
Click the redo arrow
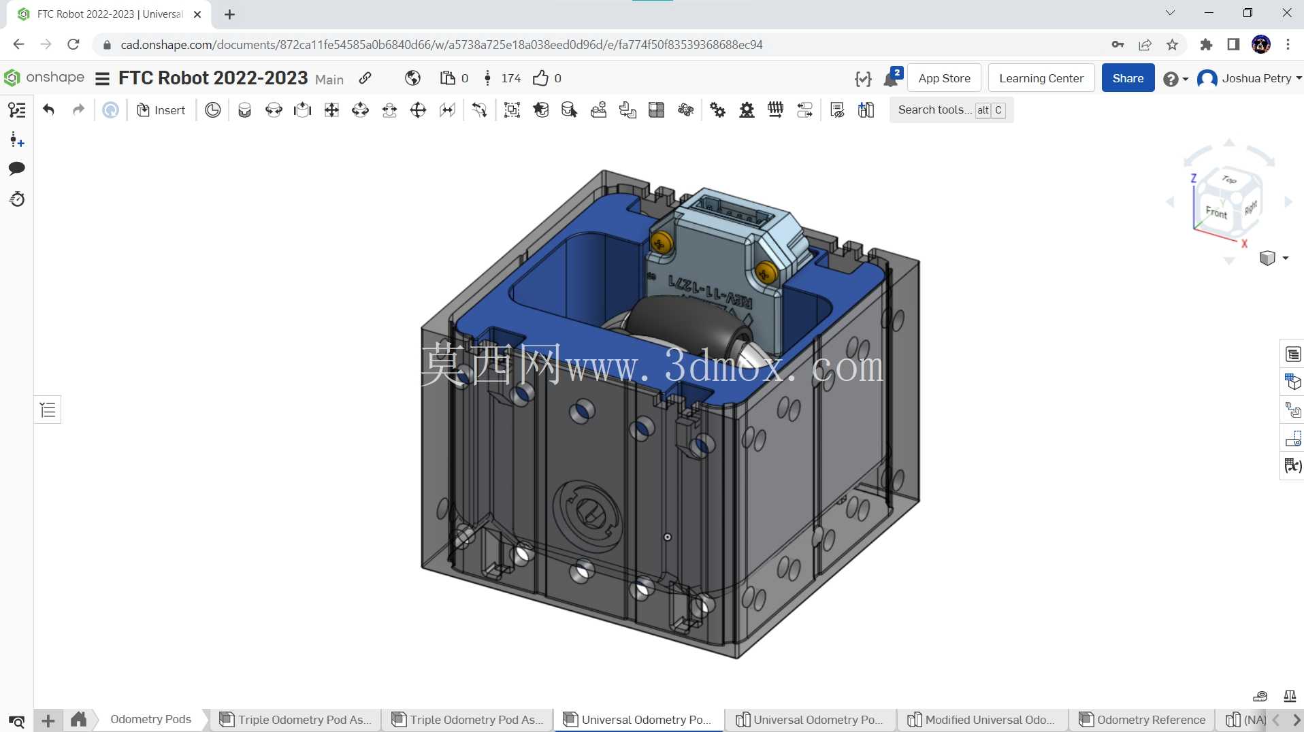[78, 110]
